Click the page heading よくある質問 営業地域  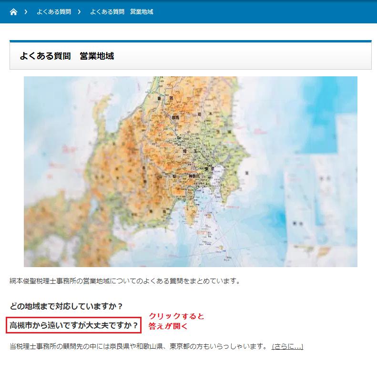pos(67,56)
